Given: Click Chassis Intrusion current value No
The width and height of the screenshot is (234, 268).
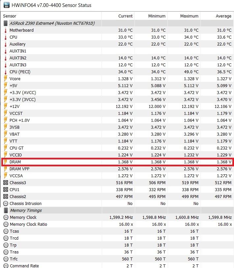Looking at the screenshot, I should 130,204.
